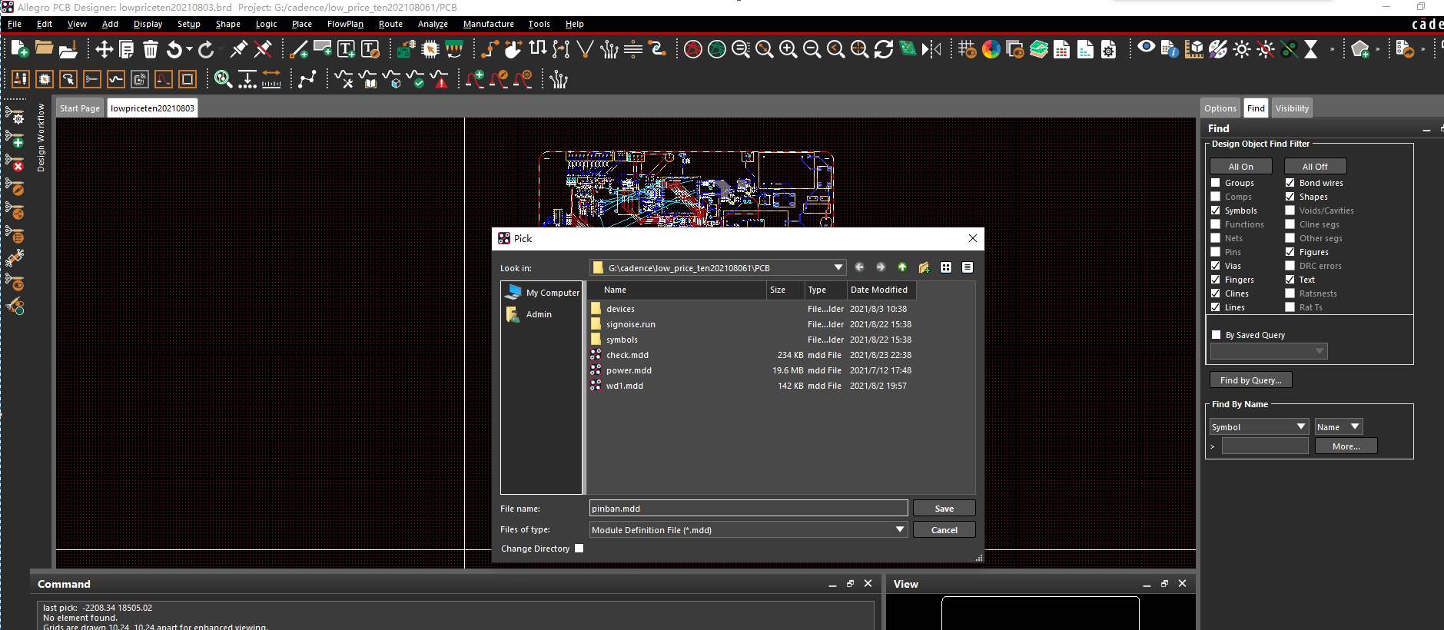This screenshot has width=1444, height=630.
Task: Switch to the Visibility tab
Action: 1292,108
